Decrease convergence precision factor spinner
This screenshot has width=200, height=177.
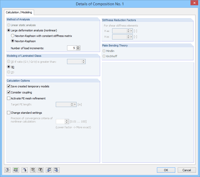67,123
